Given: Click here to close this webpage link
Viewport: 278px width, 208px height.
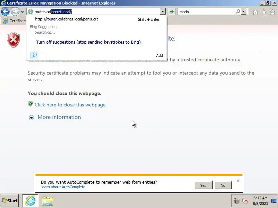Looking at the screenshot, I should point(71,105).
